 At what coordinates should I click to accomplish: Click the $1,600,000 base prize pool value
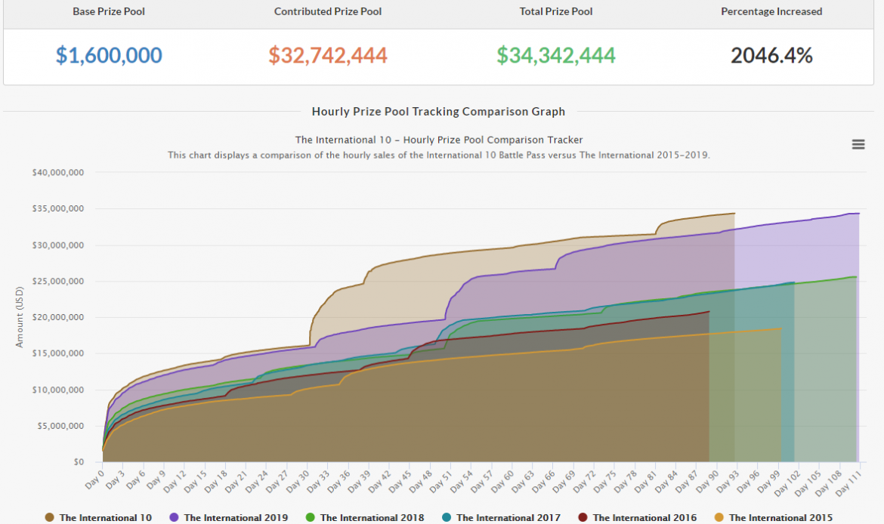[109, 55]
